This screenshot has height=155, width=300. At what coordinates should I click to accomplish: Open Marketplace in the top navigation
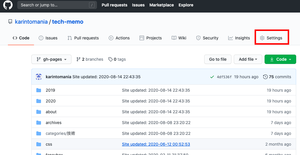click(x=161, y=5)
